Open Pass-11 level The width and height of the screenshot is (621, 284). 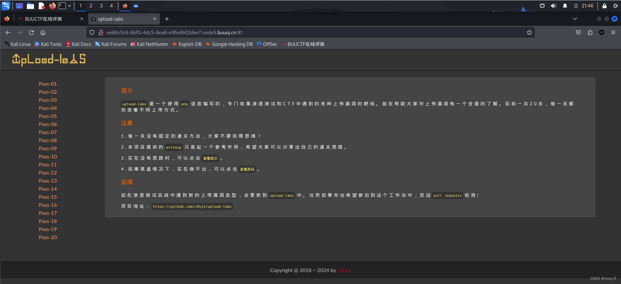[48, 164]
